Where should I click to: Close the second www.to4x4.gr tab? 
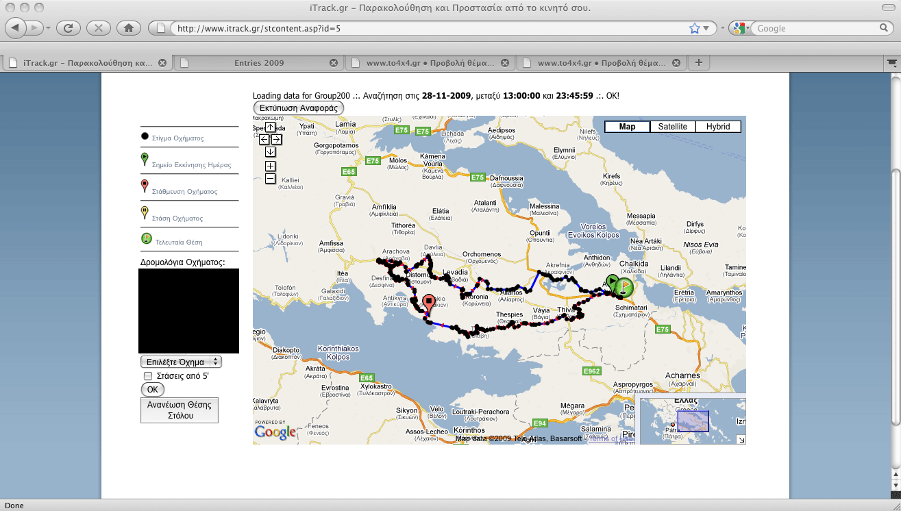point(676,63)
